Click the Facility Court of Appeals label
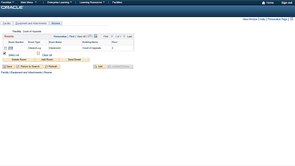 pyautogui.click(x=27, y=31)
